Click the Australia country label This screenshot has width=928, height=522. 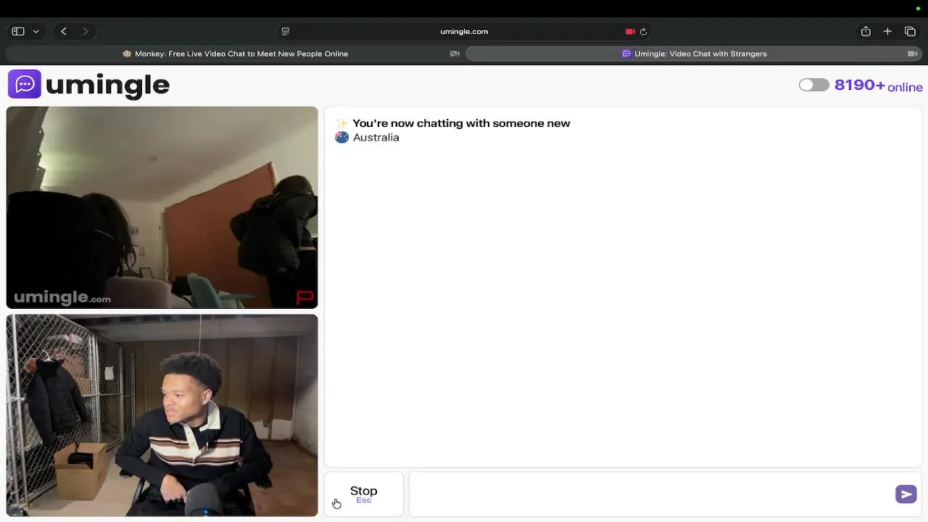click(x=376, y=137)
